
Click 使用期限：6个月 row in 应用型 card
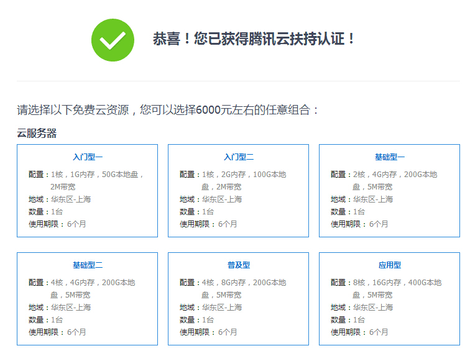359,332
